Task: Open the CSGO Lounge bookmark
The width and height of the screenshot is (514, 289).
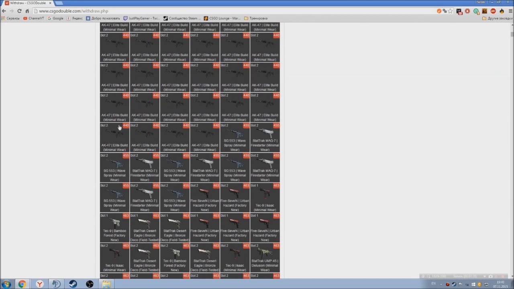Action: (x=222, y=18)
